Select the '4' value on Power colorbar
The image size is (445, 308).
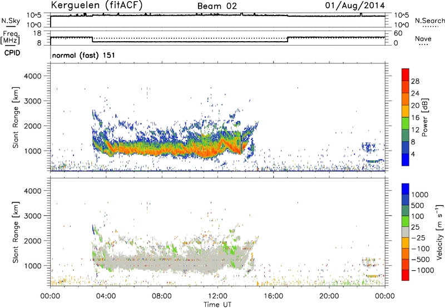(x=413, y=154)
